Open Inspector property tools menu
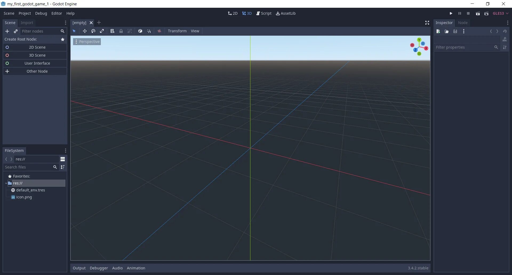This screenshot has width=512, height=275. 505,47
